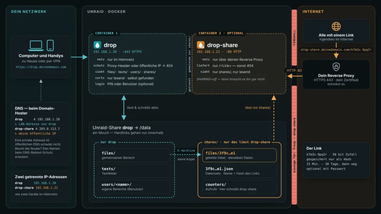Click the Computer und Handys title
The width and height of the screenshot is (381, 214).
[x=41, y=56]
